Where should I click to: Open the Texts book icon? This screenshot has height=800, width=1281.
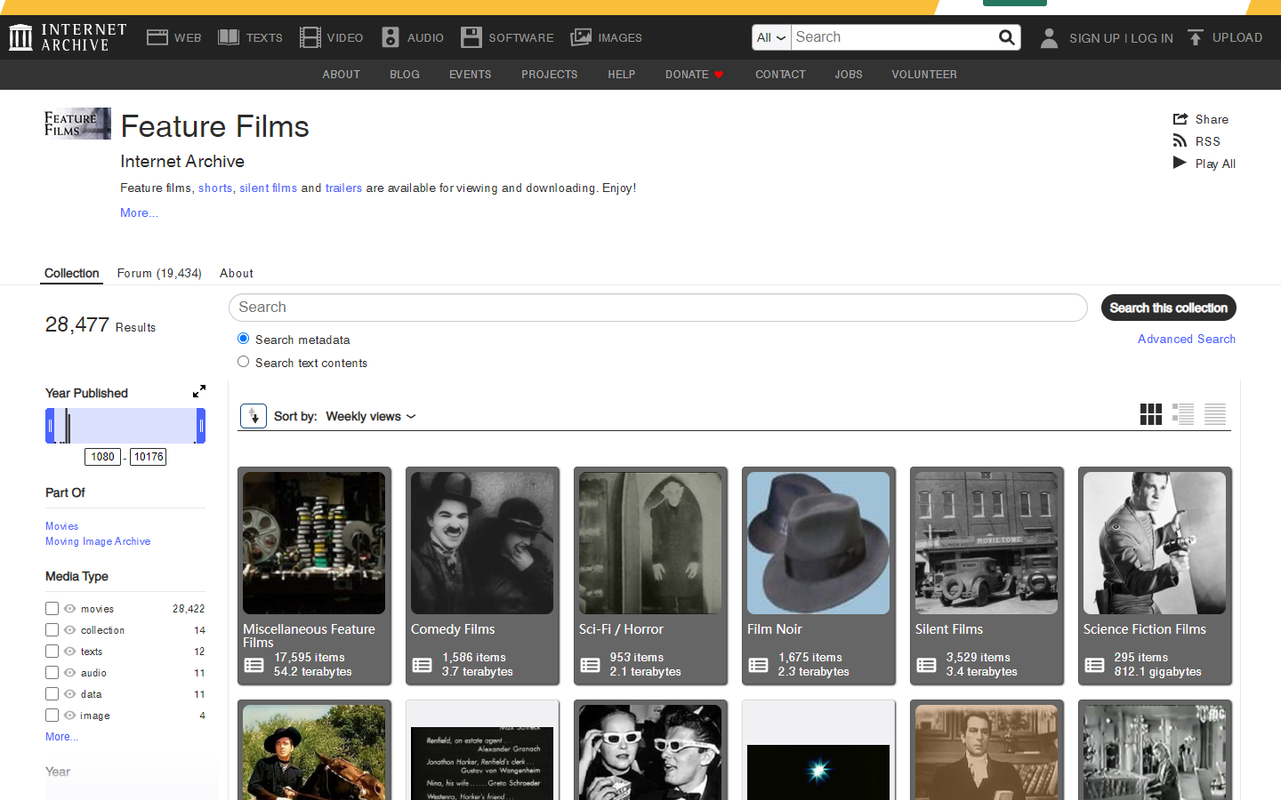[x=229, y=37]
